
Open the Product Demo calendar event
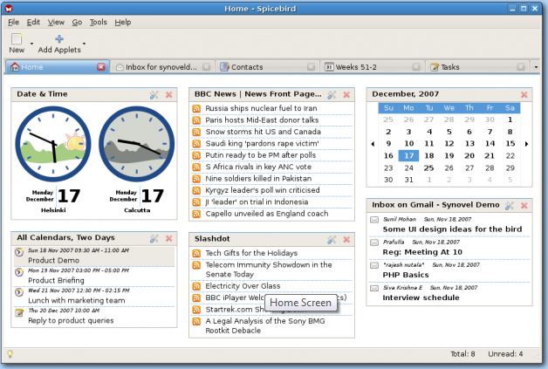(x=94, y=256)
